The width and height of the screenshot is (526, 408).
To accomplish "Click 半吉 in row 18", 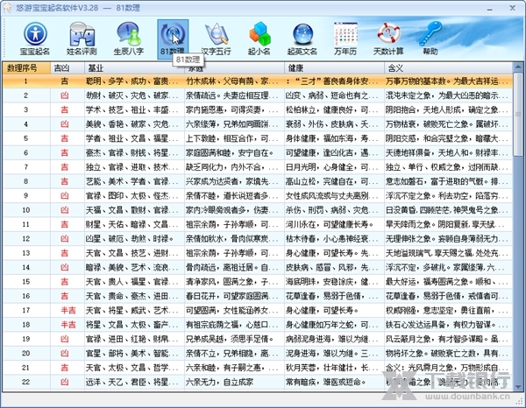I will click(68, 325).
